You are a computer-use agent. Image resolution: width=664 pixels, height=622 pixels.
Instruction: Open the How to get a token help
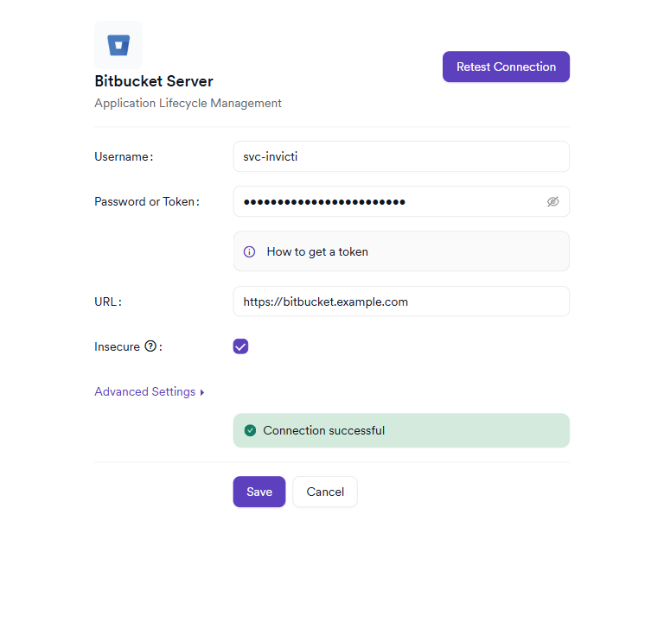click(317, 251)
